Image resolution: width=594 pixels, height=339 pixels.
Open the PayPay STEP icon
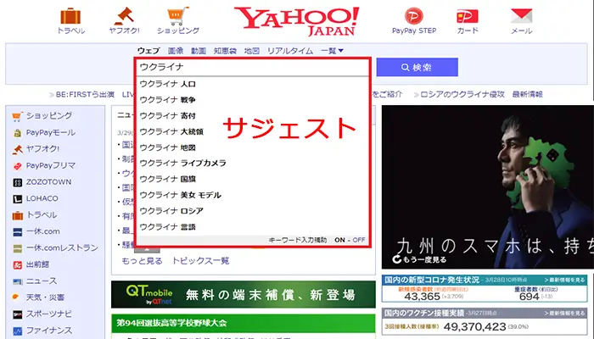pos(414,16)
